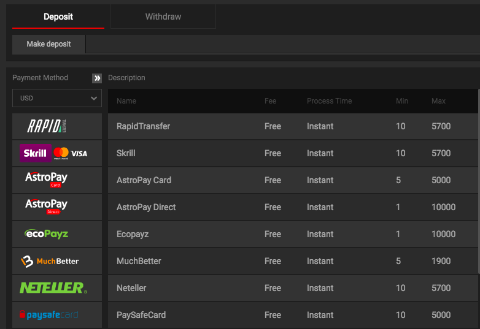
Task: Click the Payment Method heading
Action: [x=40, y=78]
